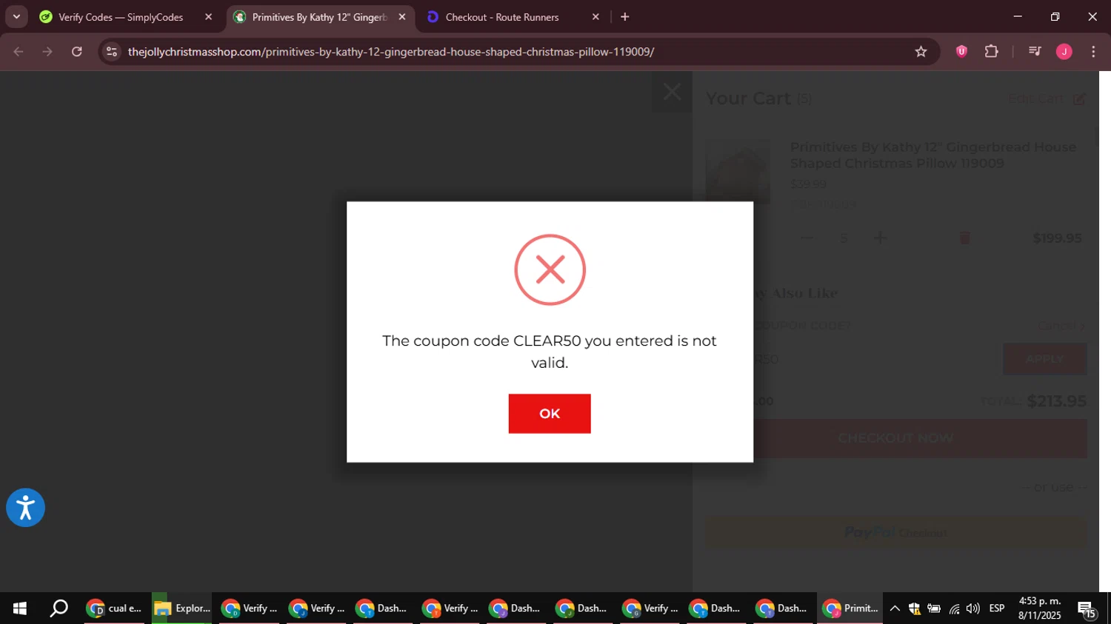Open the taskbar clock showing 4:53 p. m.
Screen dimensions: 1111x624
(1040, 608)
